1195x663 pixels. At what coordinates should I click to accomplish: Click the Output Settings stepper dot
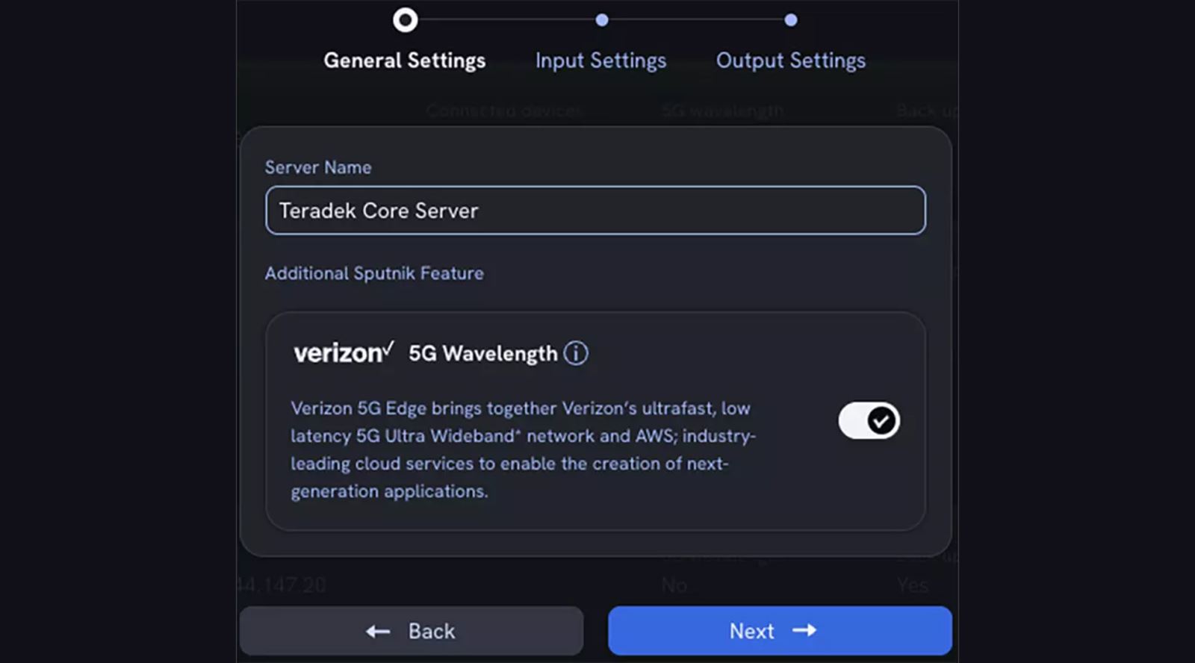(x=791, y=20)
